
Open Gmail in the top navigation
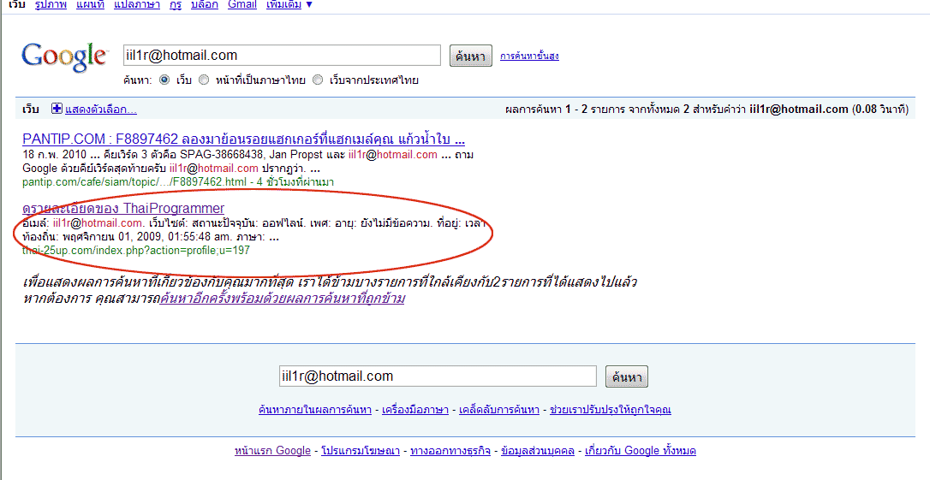click(242, 5)
